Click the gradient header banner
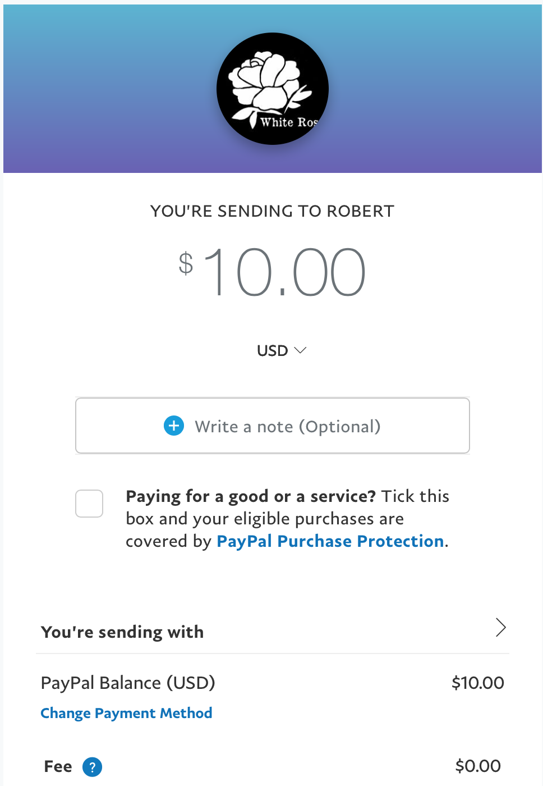This screenshot has width=543, height=786. click(x=273, y=89)
